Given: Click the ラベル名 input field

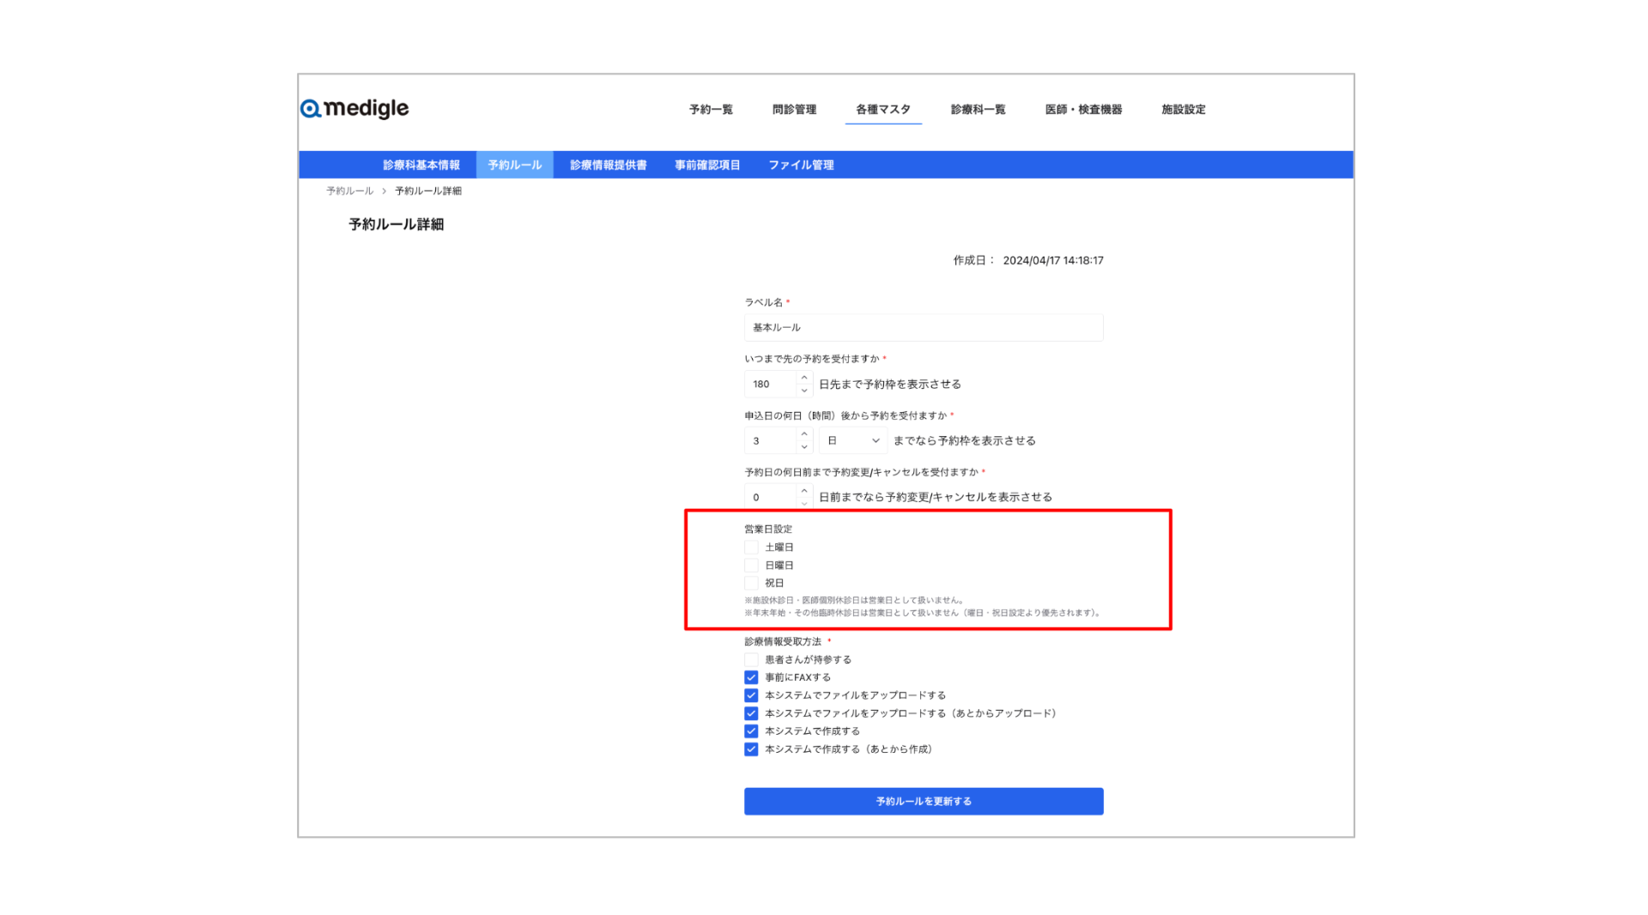Looking at the screenshot, I should (x=924, y=327).
